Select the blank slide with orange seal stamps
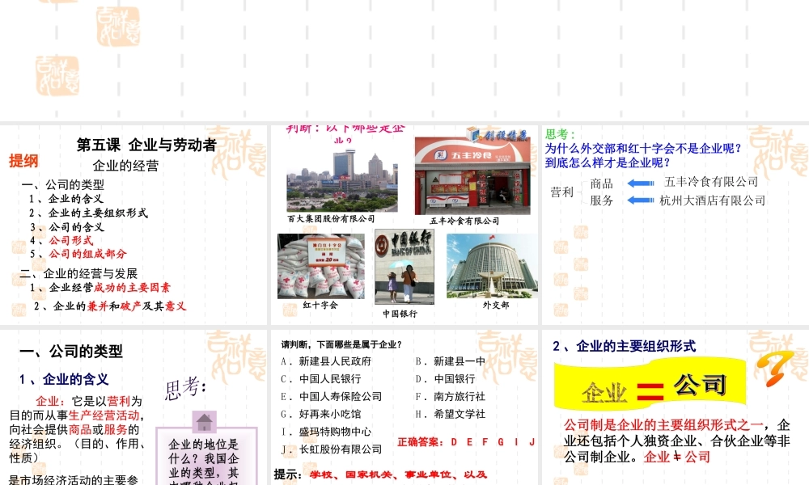The width and height of the screenshot is (809, 485). point(404,59)
